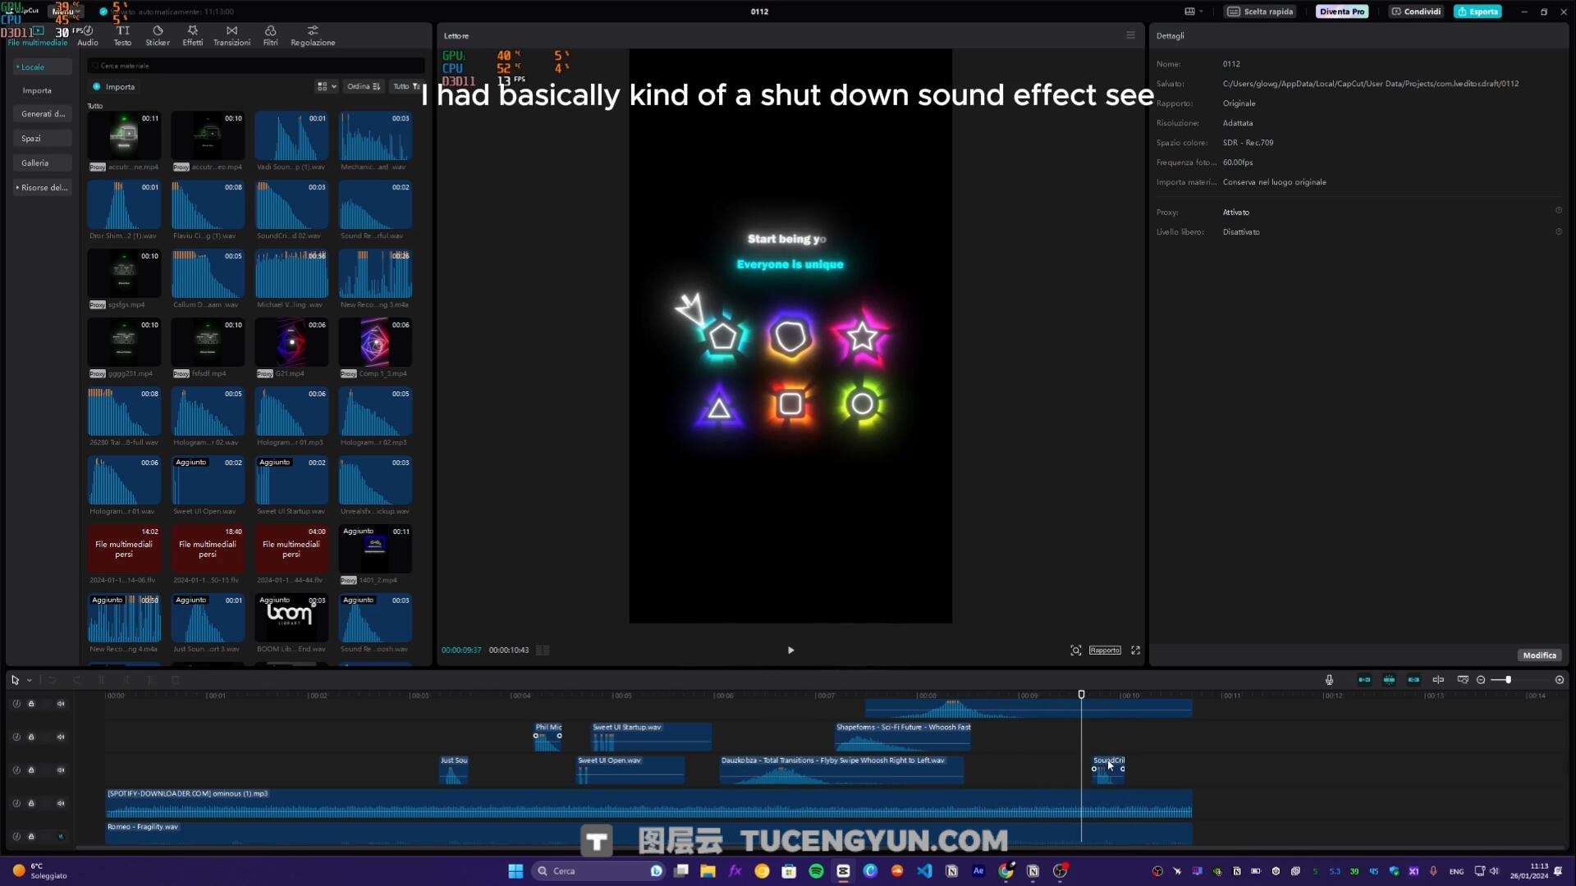Viewport: 1576px width, 886px height.
Task: Mute the ominous (1).mp3 track
Action: pos(61,803)
